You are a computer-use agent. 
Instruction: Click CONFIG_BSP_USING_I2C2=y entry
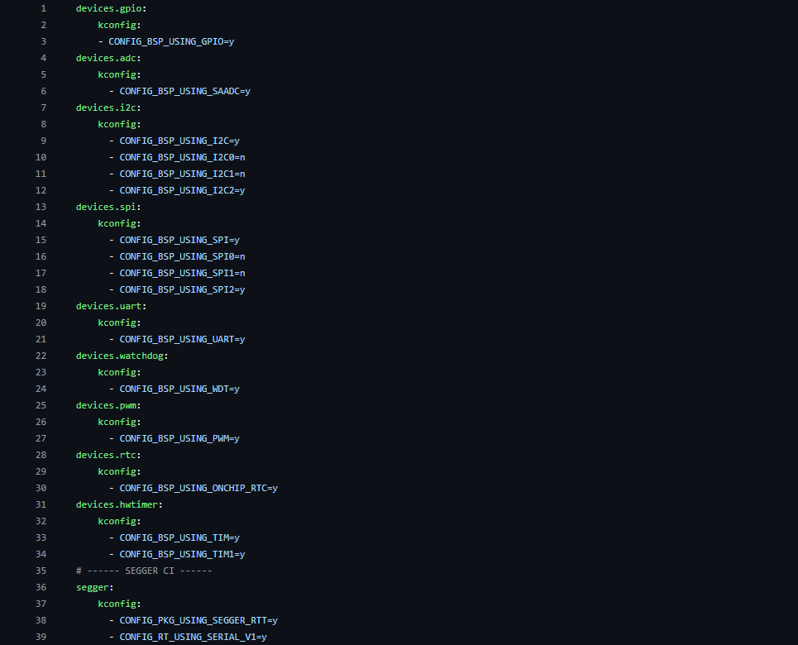[182, 190]
